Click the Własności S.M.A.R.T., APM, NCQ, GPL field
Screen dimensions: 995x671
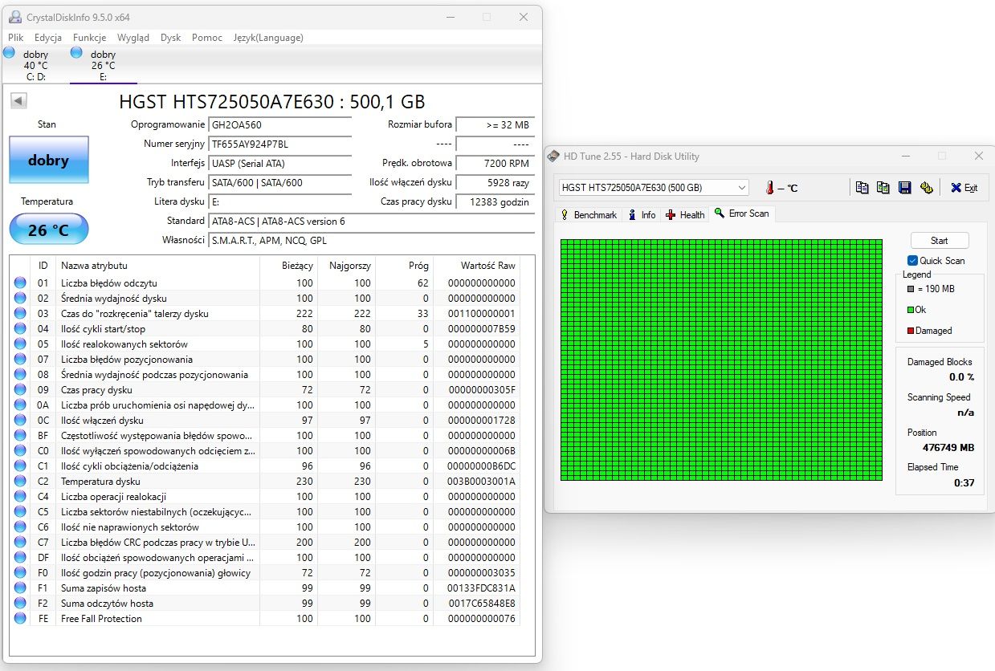tap(371, 241)
